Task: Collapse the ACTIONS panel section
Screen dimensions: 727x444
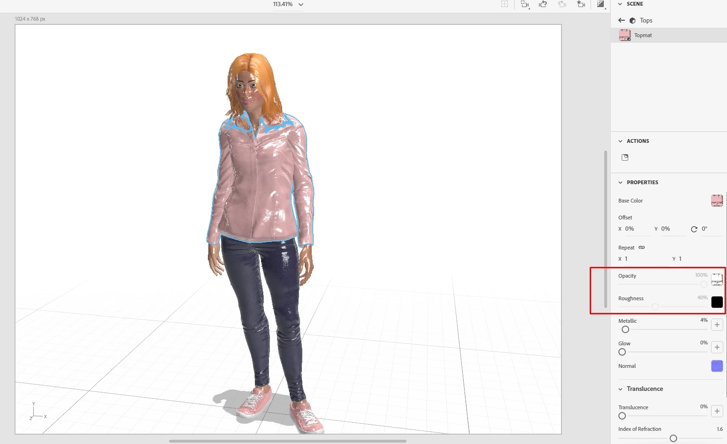Action: click(x=620, y=141)
